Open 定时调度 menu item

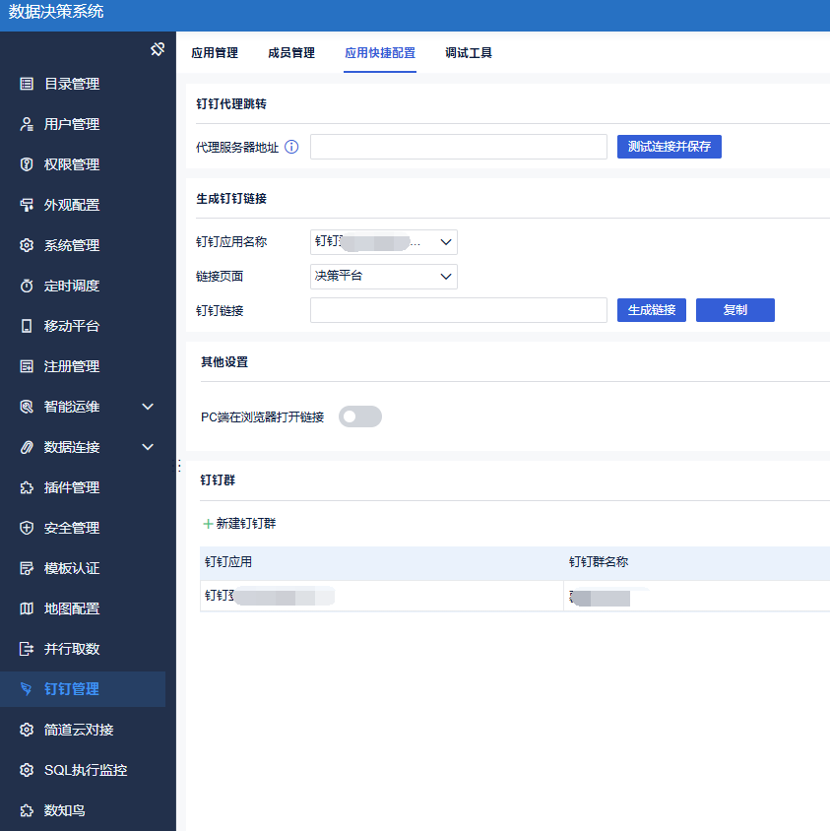[72, 286]
